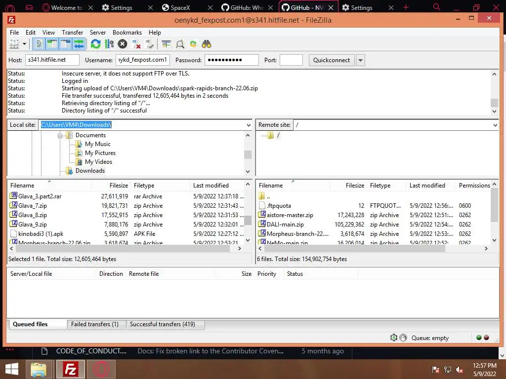Toggle directory comparison
The height and width of the screenshot is (379, 506).
click(x=180, y=44)
